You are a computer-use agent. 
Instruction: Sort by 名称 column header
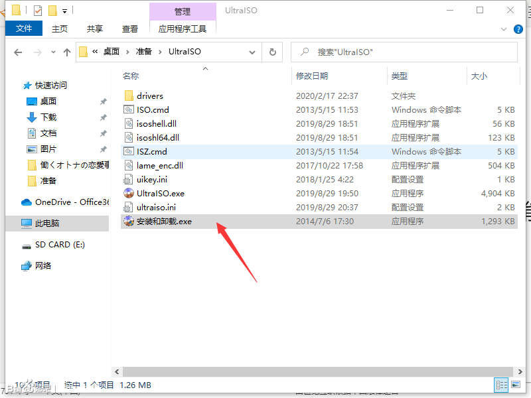205,76
